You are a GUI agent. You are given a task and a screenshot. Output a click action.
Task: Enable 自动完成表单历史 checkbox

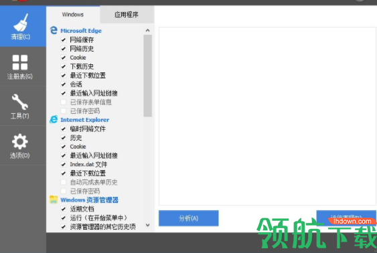click(64, 182)
